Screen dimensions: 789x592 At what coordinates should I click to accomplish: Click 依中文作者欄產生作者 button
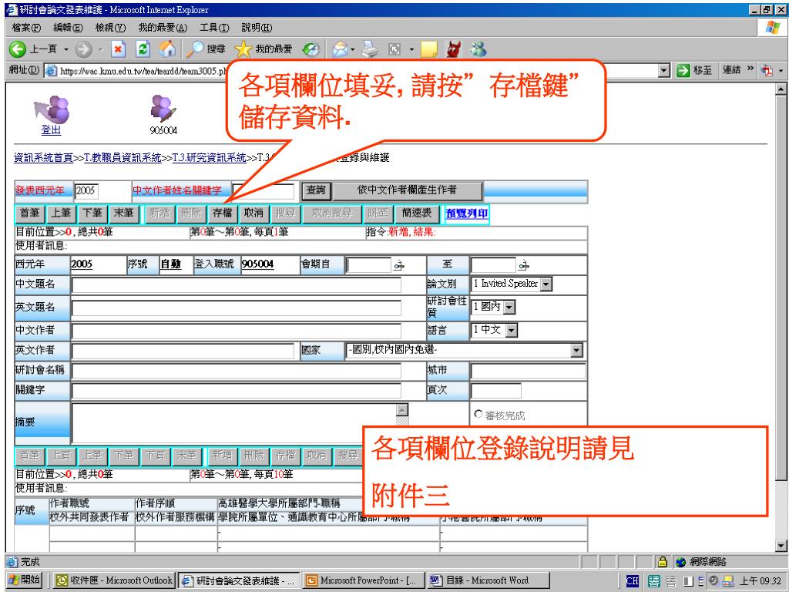[407, 191]
